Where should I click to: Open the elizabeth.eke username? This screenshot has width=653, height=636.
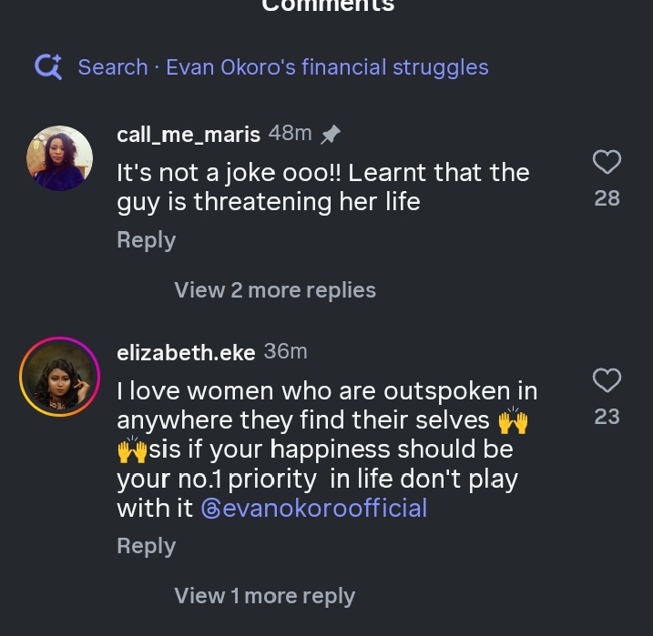coord(187,351)
